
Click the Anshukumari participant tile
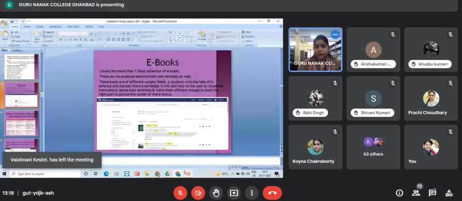[373, 49]
